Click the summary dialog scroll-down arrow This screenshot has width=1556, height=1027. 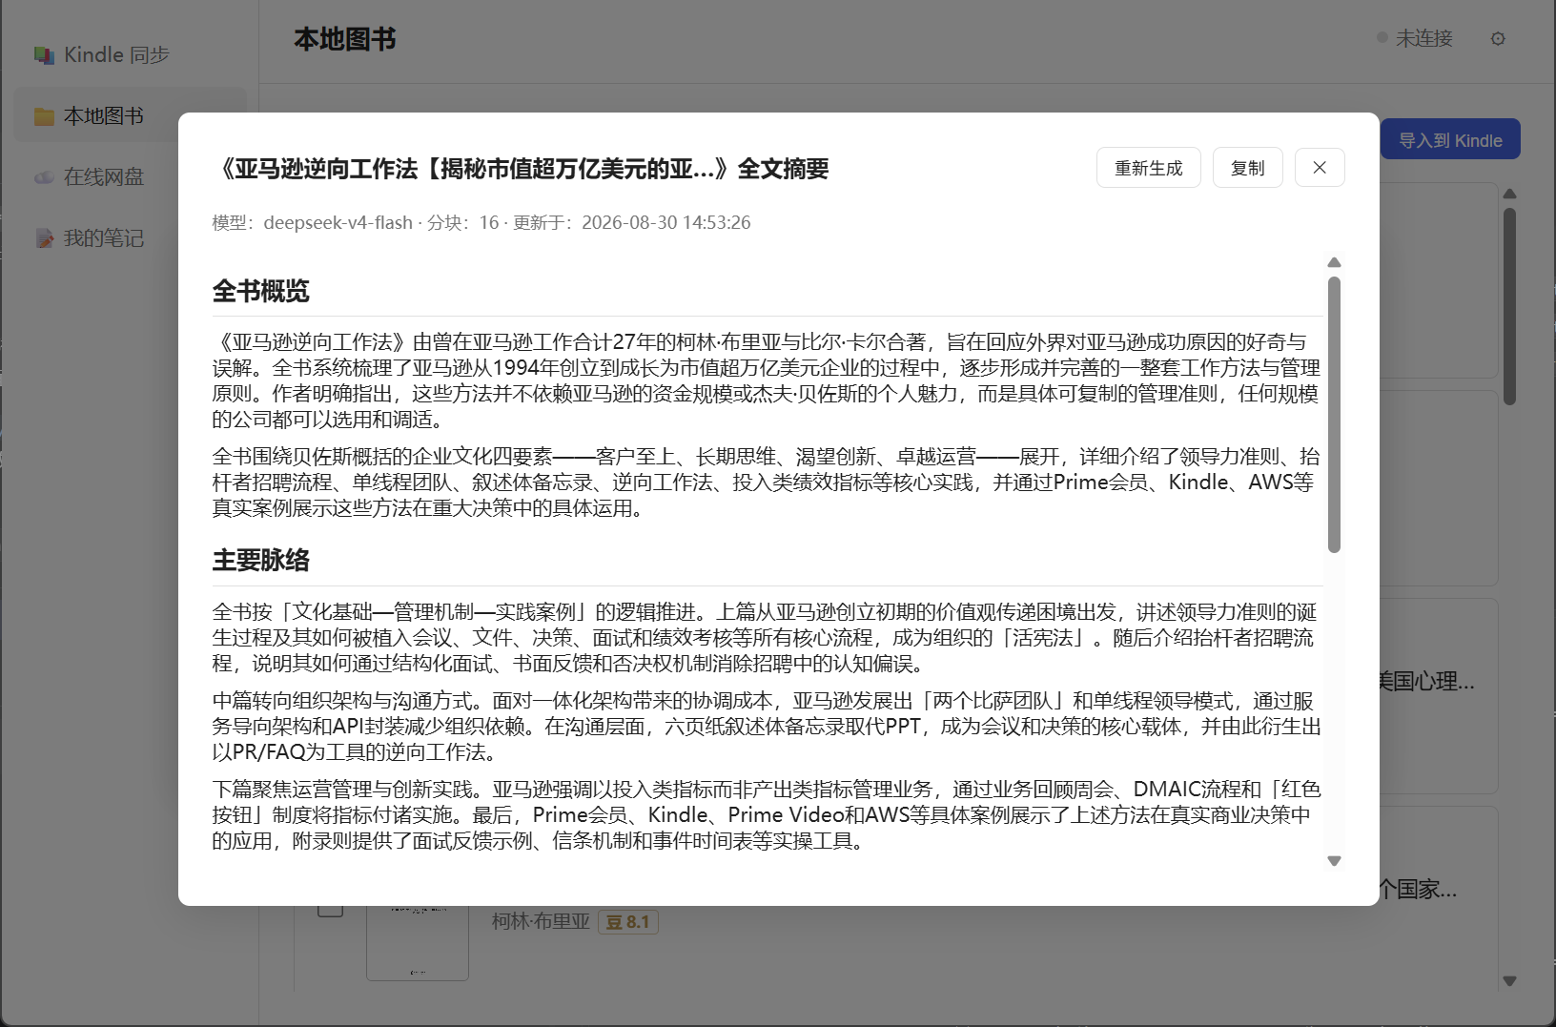[1334, 860]
